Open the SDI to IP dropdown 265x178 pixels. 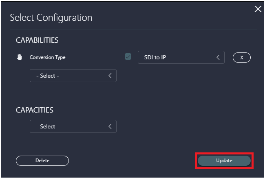[x=181, y=57]
